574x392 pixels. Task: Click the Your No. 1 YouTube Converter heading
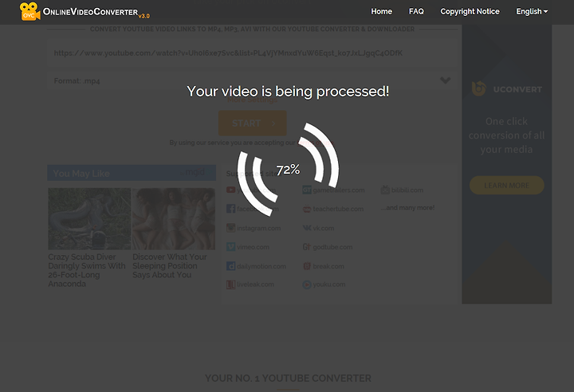point(288,378)
